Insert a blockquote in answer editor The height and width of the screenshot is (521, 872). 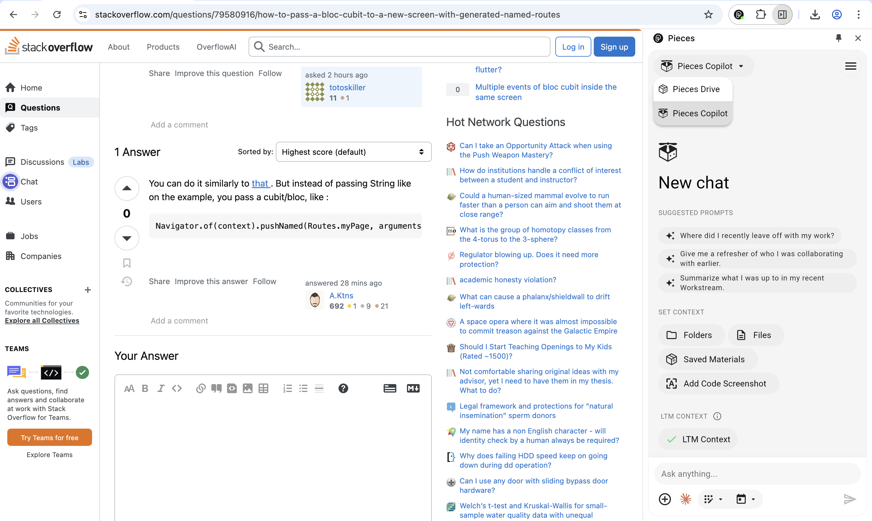click(x=216, y=388)
